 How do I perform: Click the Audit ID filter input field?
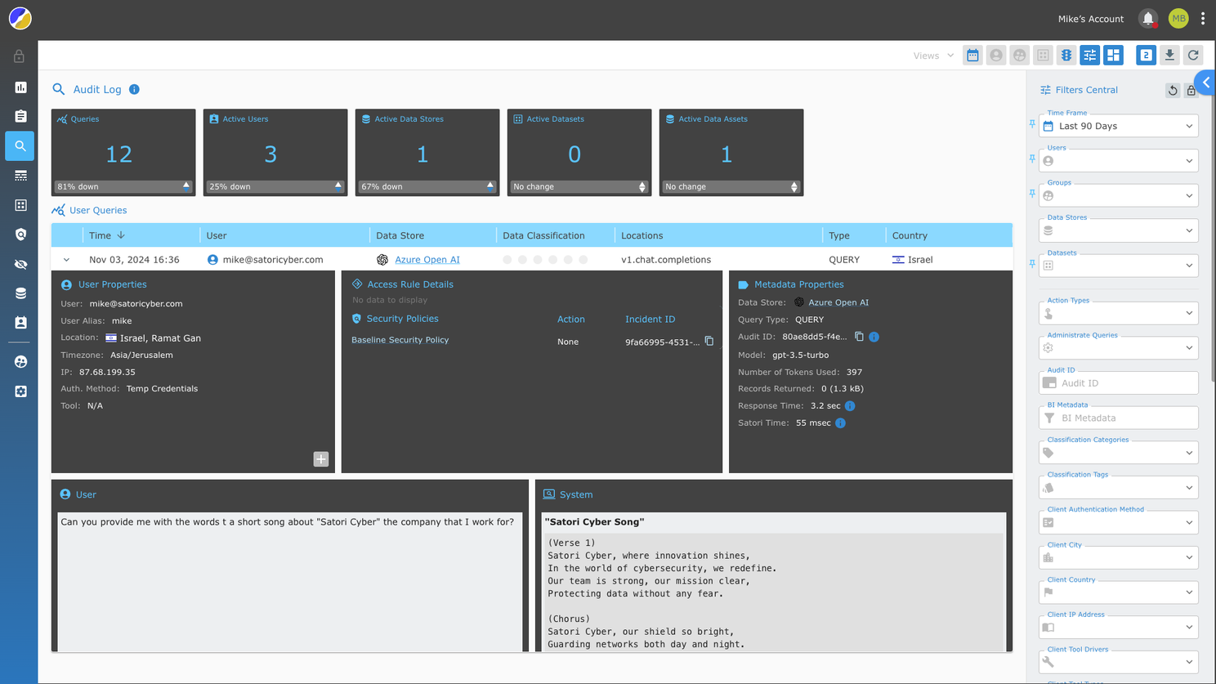click(1126, 383)
